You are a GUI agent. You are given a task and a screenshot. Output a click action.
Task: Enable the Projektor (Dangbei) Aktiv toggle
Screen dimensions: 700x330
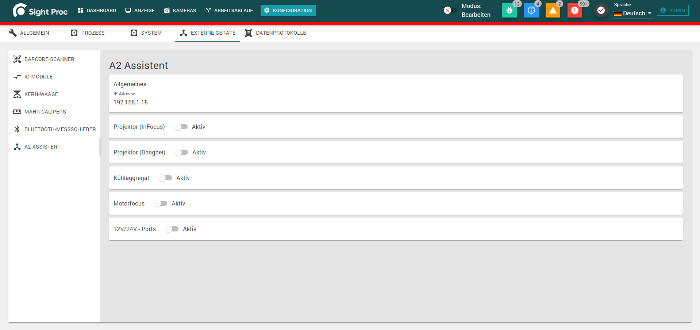181,152
